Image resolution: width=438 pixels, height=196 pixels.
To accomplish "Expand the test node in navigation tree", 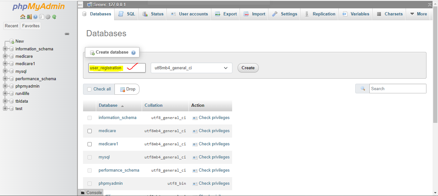I will pos(5,108).
